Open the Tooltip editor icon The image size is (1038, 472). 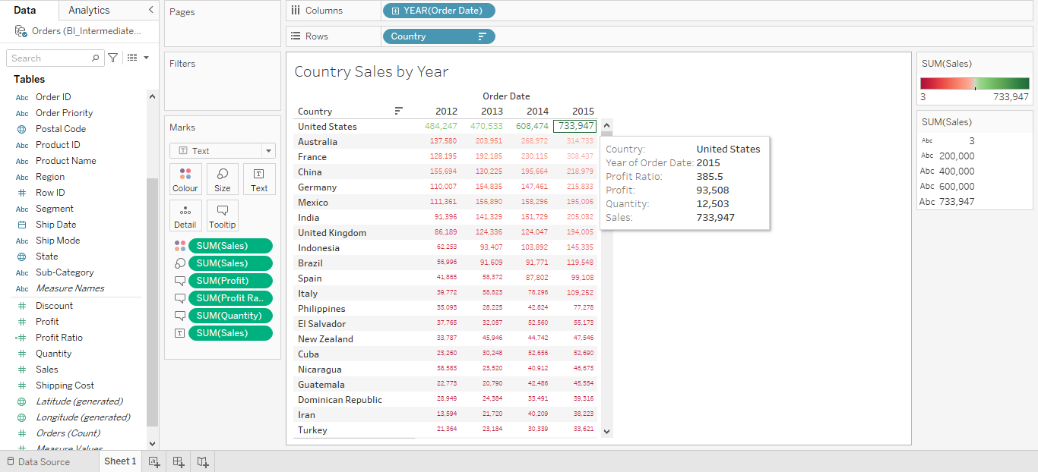pos(222,216)
